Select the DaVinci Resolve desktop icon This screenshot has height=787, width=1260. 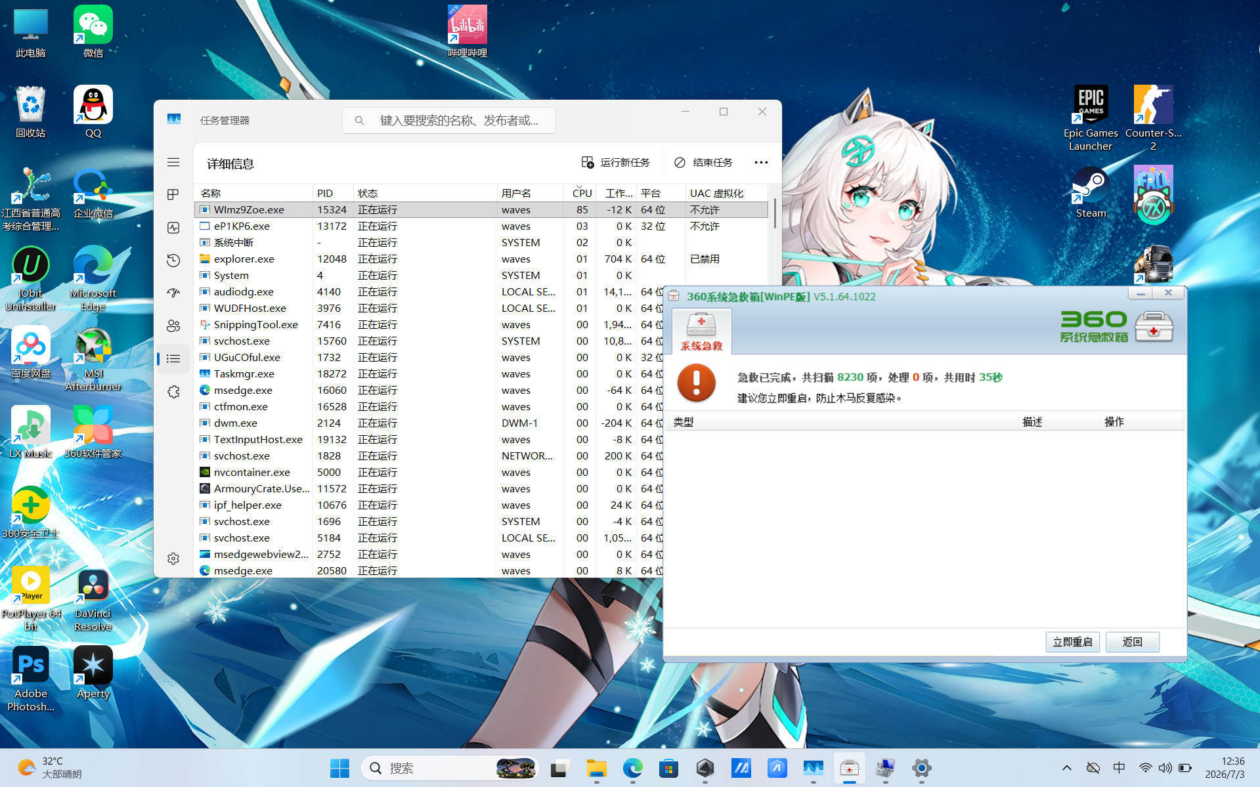coord(93,599)
